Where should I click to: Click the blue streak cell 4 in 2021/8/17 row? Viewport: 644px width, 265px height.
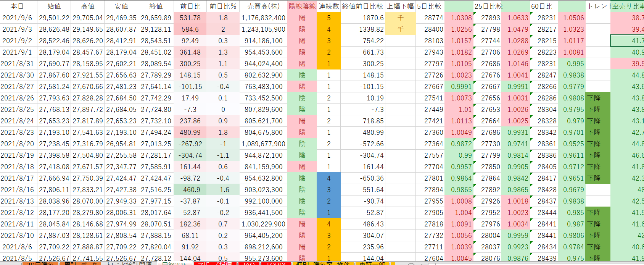pos(329,178)
